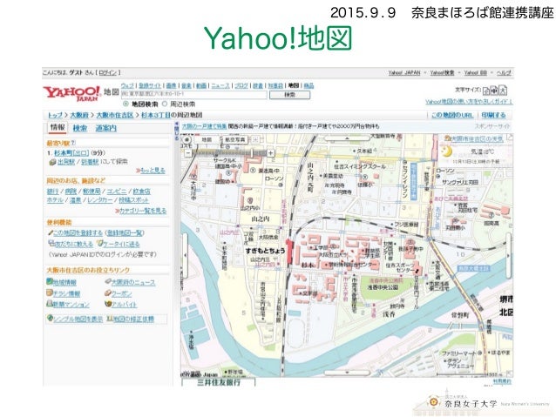Image resolution: width=556 pixels, height=417 pixels.
Task: Click the moon weather icon
Action: point(447,152)
